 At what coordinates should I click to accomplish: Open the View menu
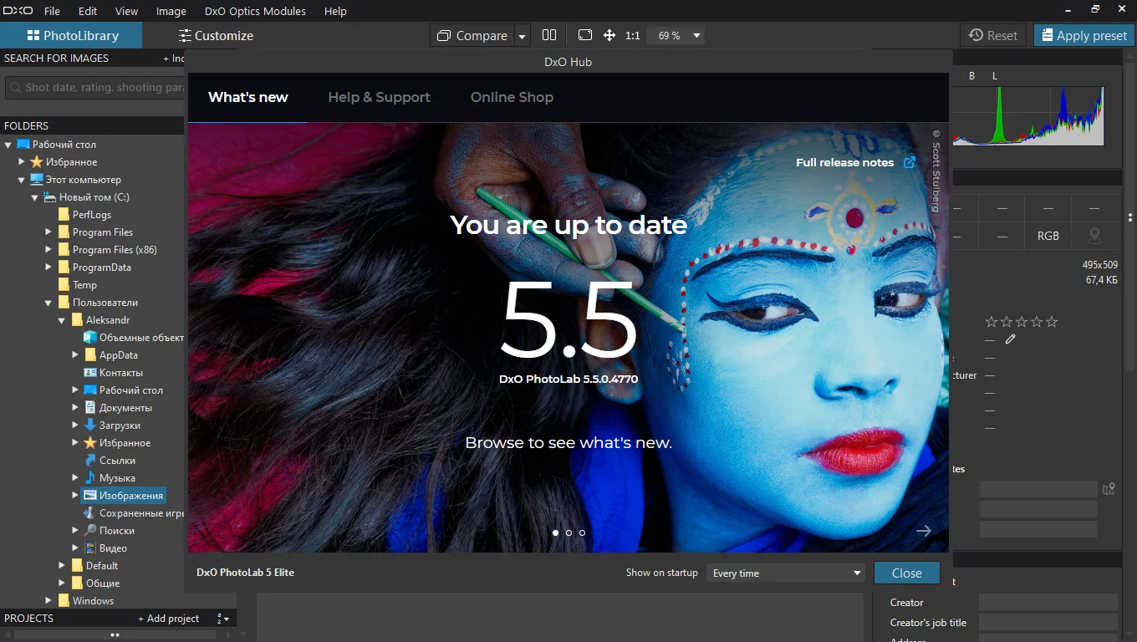[x=126, y=11]
